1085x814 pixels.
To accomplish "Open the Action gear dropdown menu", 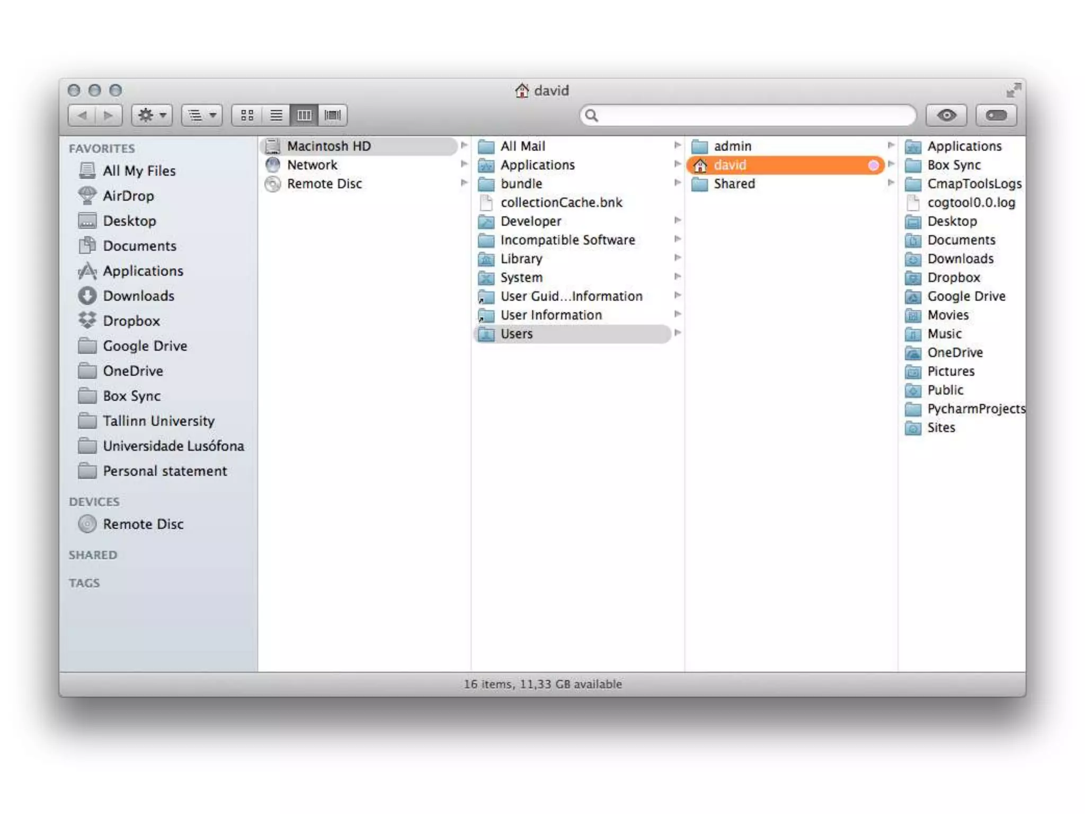I will (152, 115).
